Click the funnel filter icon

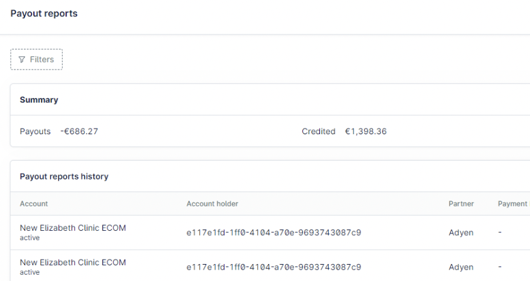point(21,60)
